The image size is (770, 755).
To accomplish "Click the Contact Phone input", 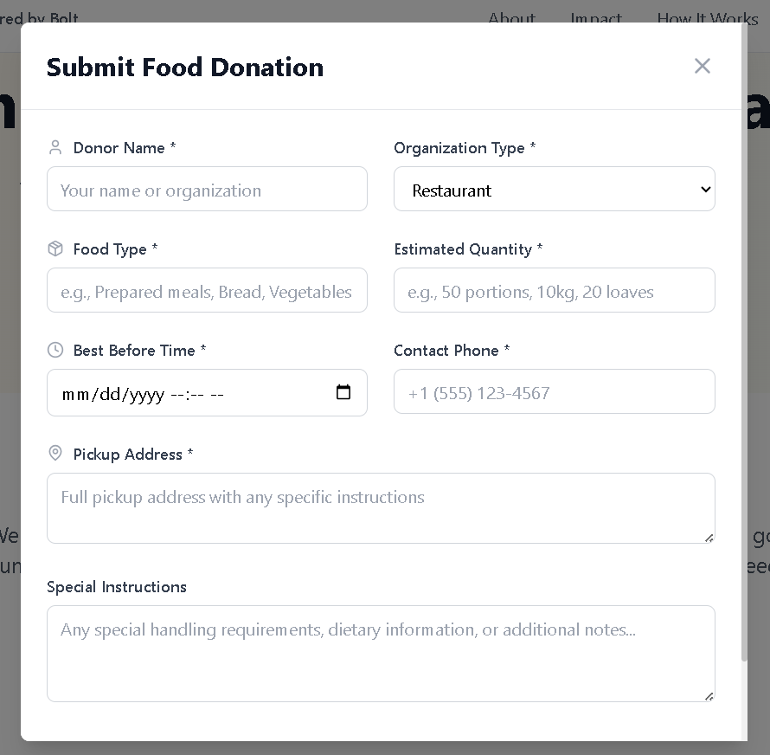I will [x=555, y=391].
